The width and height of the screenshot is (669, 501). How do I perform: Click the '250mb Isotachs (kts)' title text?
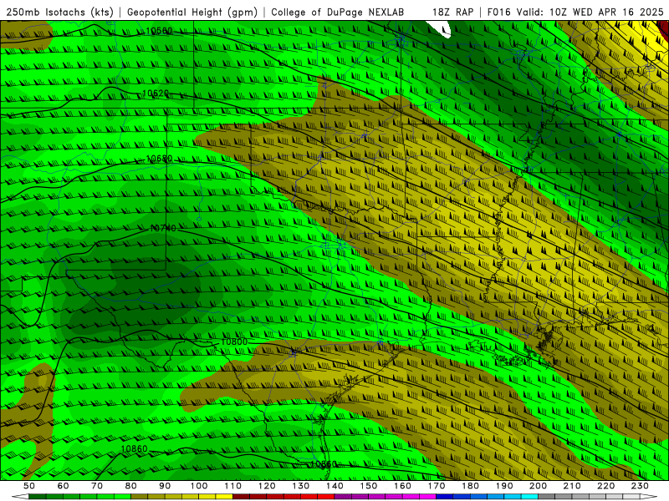pos(59,13)
